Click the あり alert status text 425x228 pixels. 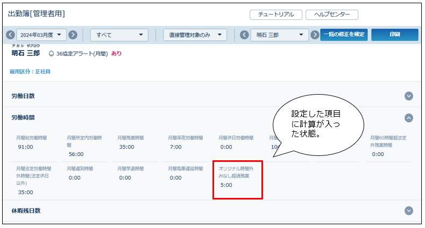pyautogui.click(x=116, y=54)
